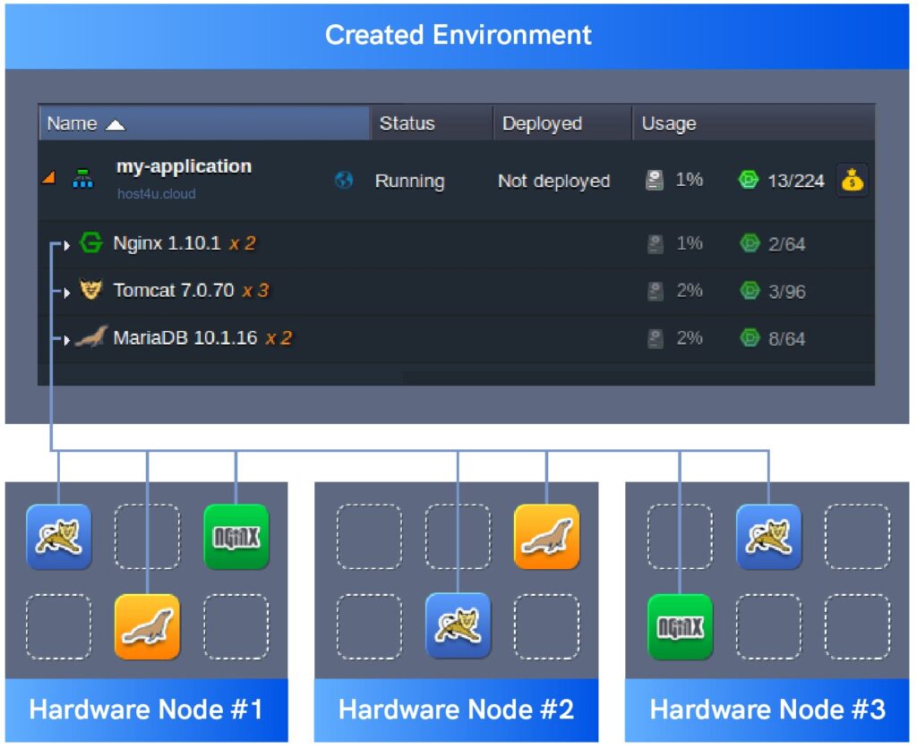This screenshot has width=917, height=748.
Task: Click the cloudlet icon in the MariaDB row
Action: click(x=750, y=337)
